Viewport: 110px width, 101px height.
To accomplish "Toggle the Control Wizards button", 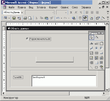I will coord(96,37).
